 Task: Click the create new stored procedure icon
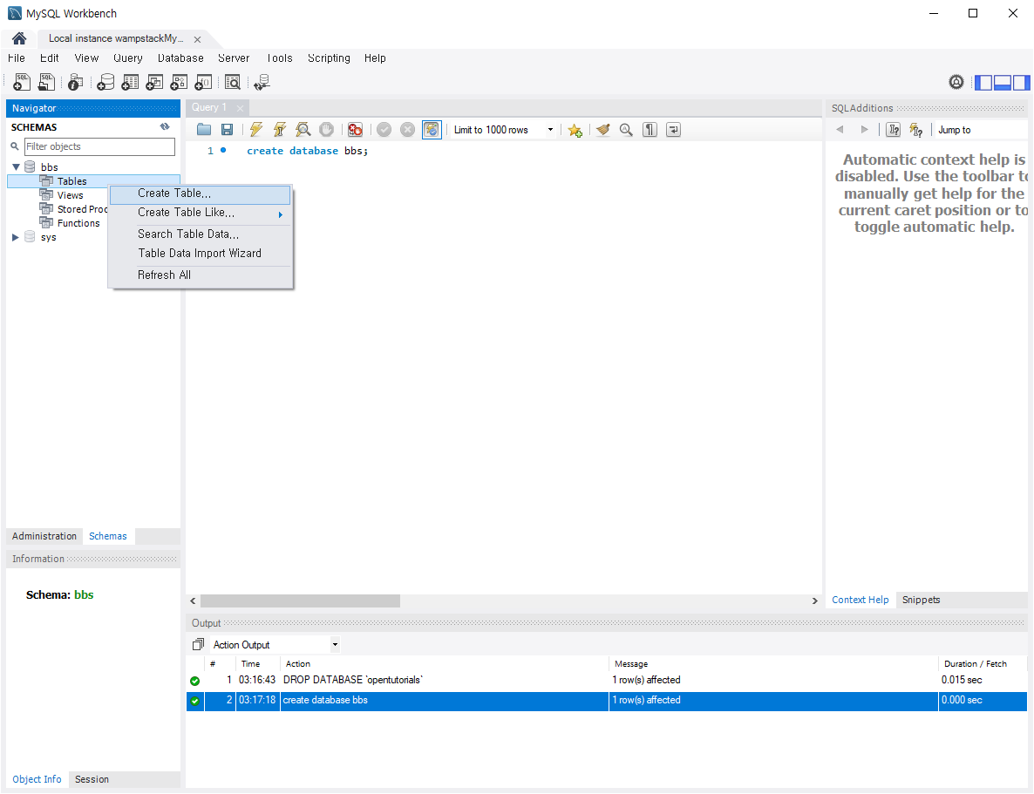[x=179, y=82]
